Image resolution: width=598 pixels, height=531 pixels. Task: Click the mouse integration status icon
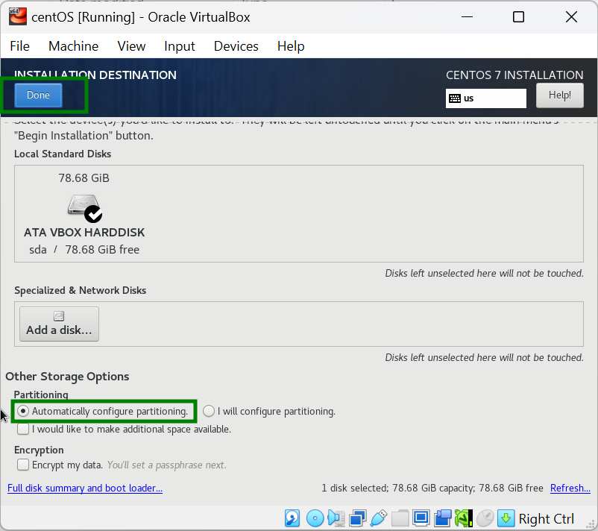click(x=485, y=518)
